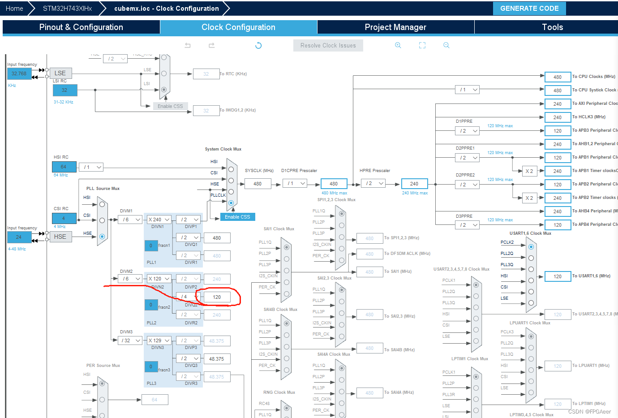Image resolution: width=618 pixels, height=418 pixels.
Task: Select HSE in the System Clock Mux
Action: click(x=231, y=192)
